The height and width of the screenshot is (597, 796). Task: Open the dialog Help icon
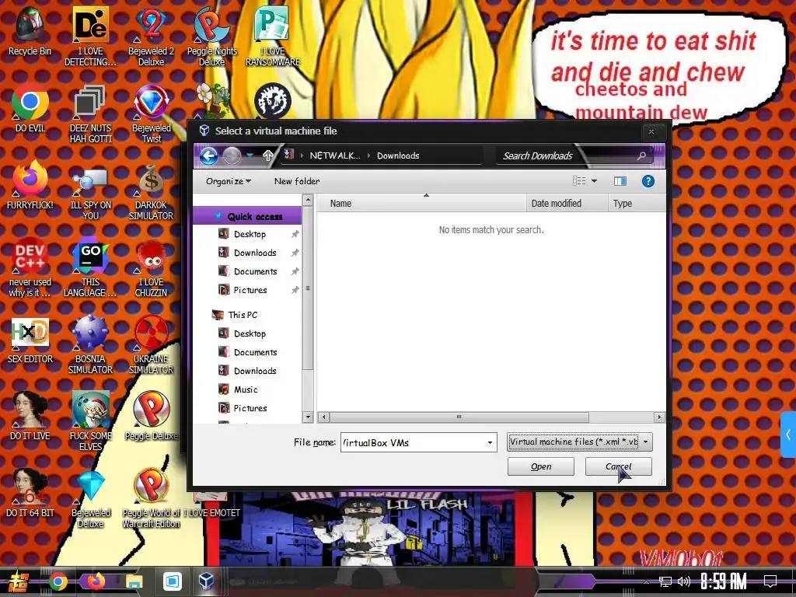648,181
